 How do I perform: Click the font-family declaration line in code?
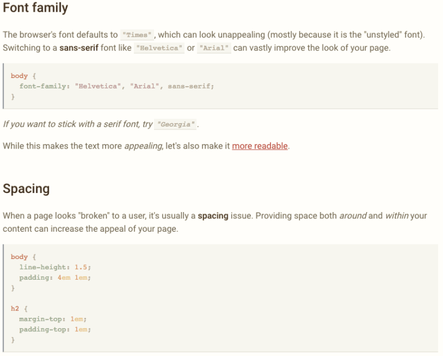tap(117, 86)
